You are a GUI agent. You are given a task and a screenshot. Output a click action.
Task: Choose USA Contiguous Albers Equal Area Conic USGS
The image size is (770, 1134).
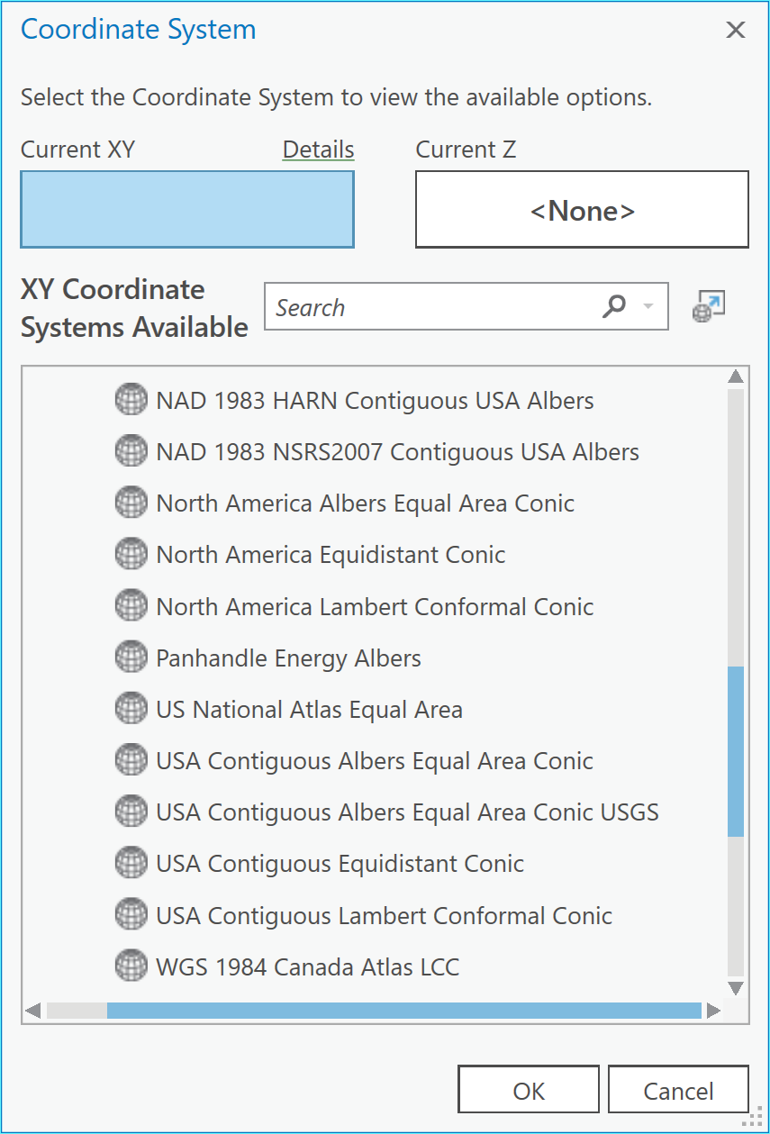pyautogui.click(x=407, y=812)
